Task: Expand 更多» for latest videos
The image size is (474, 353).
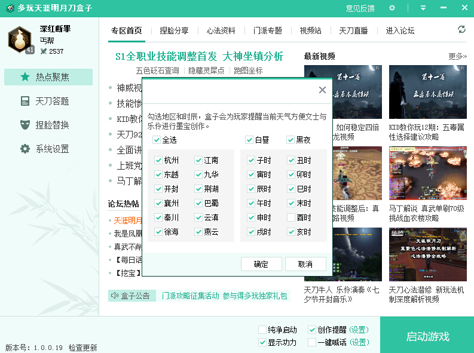Action: (x=457, y=57)
